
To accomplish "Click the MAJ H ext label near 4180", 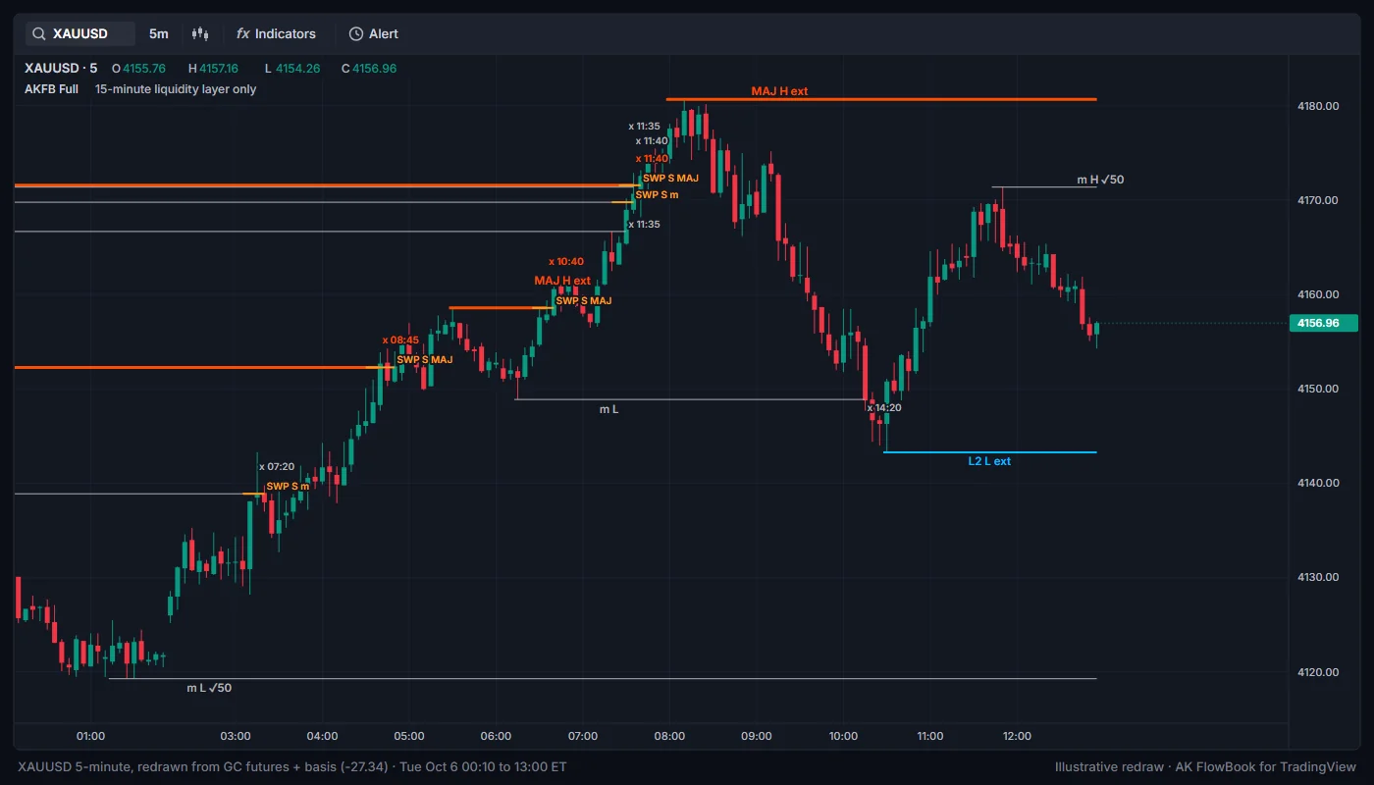I will [780, 91].
